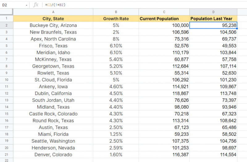
Task: Click current population cell 116,387
Action: coord(164,155)
